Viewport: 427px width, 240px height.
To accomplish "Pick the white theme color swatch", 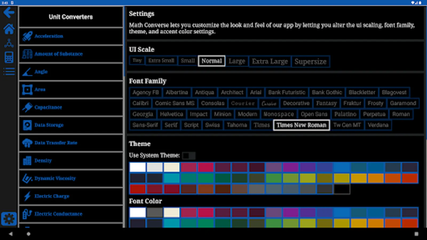I will [x=137, y=167].
